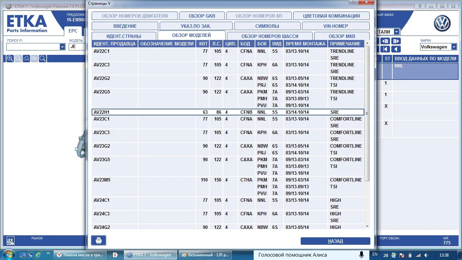This screenshot has width=462, height=260.
Task: Switch to ОБЗОР НОМЕРОВ ДВИГАТЕЛЯ tab
Action: [x=135, y=16]
